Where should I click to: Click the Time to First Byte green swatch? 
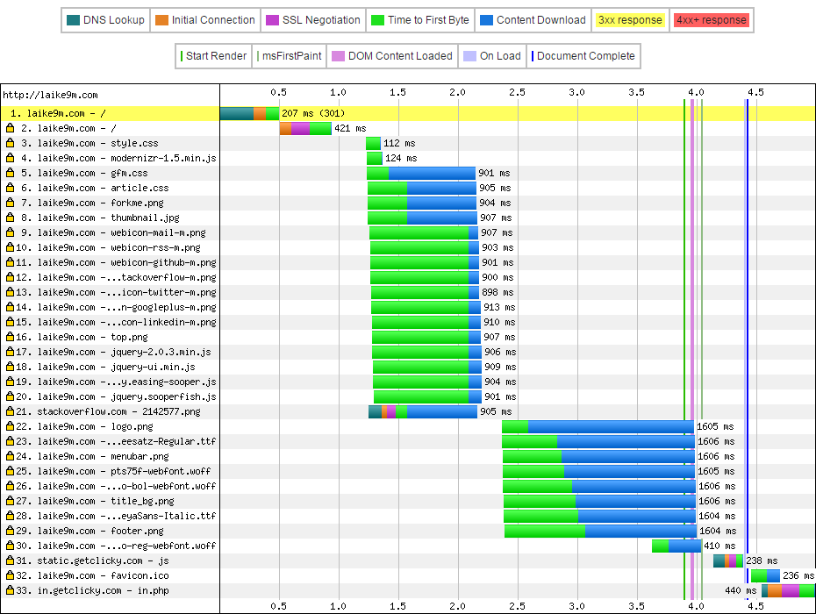378,20
